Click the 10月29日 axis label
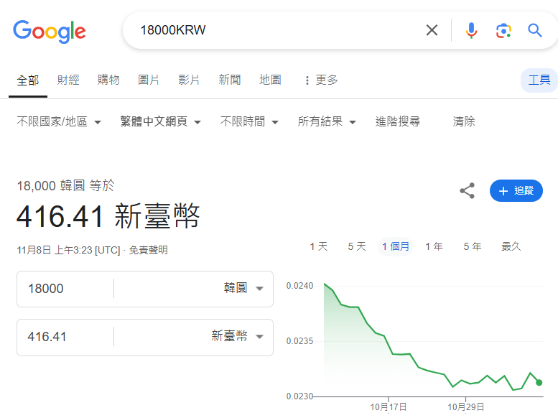 [x=465, y=407]
